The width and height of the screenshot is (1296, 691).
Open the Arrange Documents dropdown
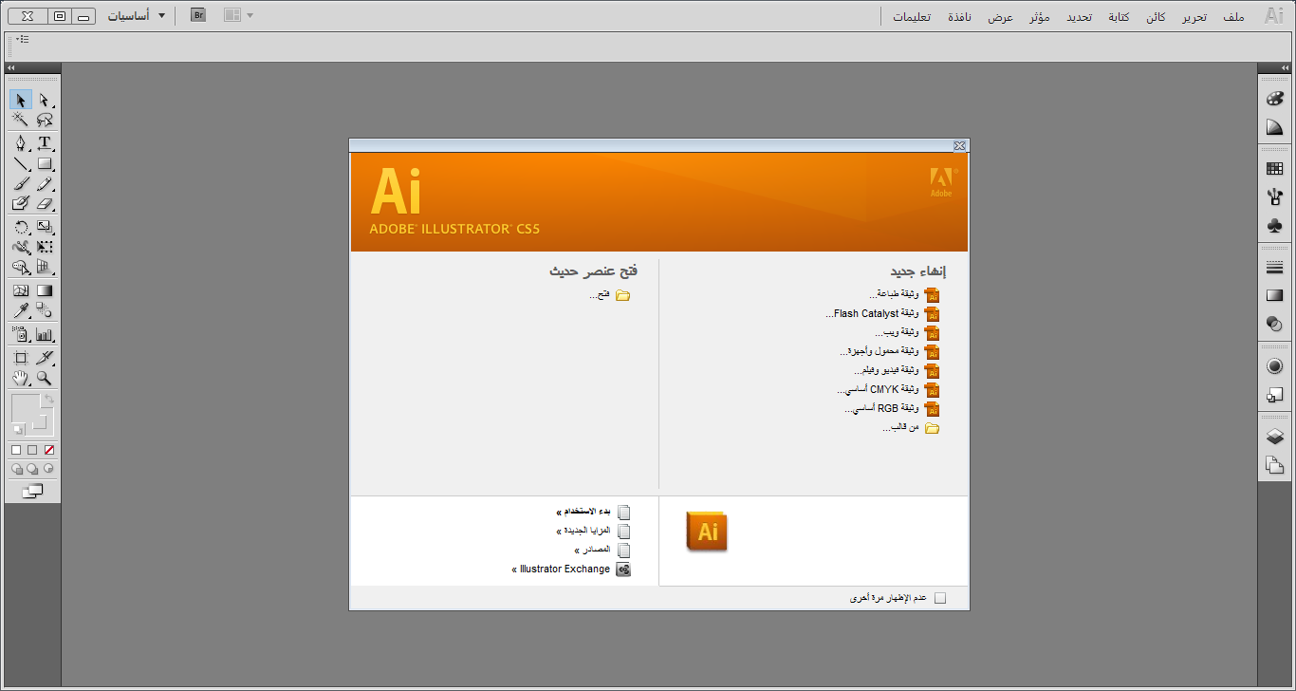238,15
